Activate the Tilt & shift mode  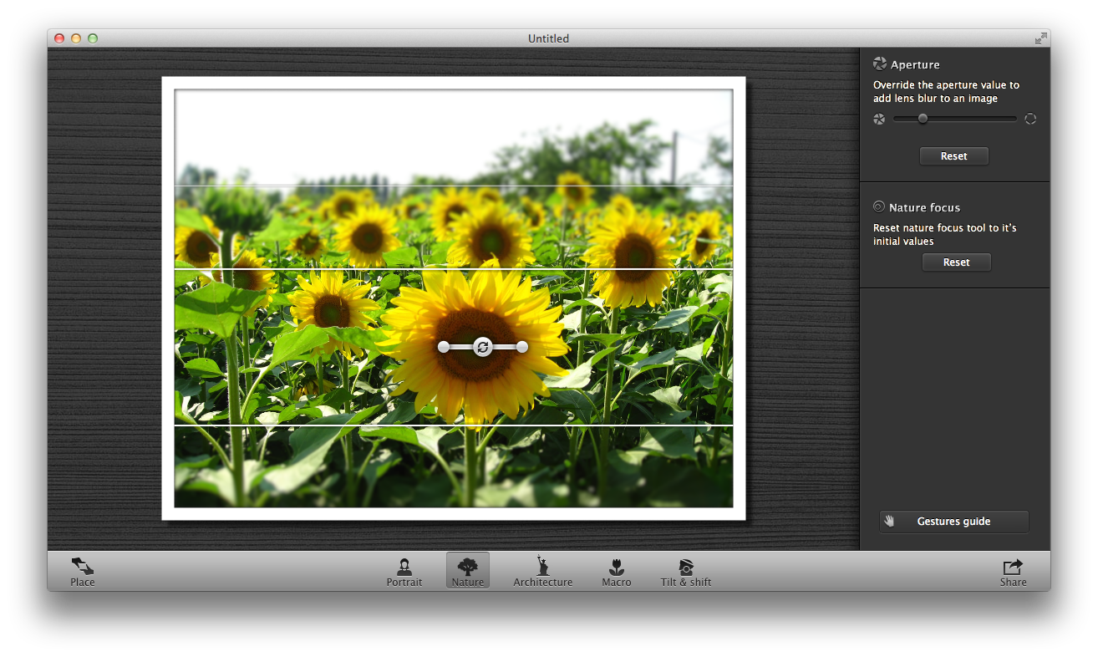pos(685,571)
